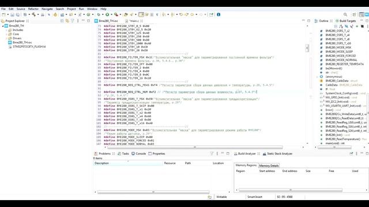Click the external window icon in toolbar

pos(211,14)
